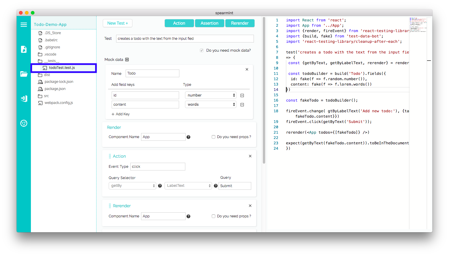Click the drag handle on the Action card
The width and height of the screenshot is (449, 256).
point(110,156)
